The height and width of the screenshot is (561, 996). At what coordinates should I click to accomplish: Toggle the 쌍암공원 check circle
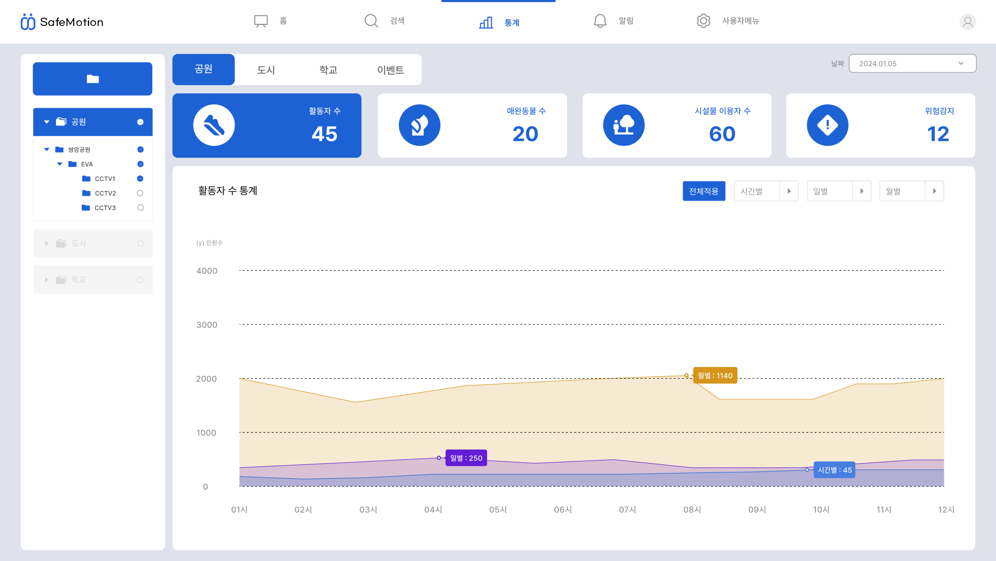click(x=140, y=149)
